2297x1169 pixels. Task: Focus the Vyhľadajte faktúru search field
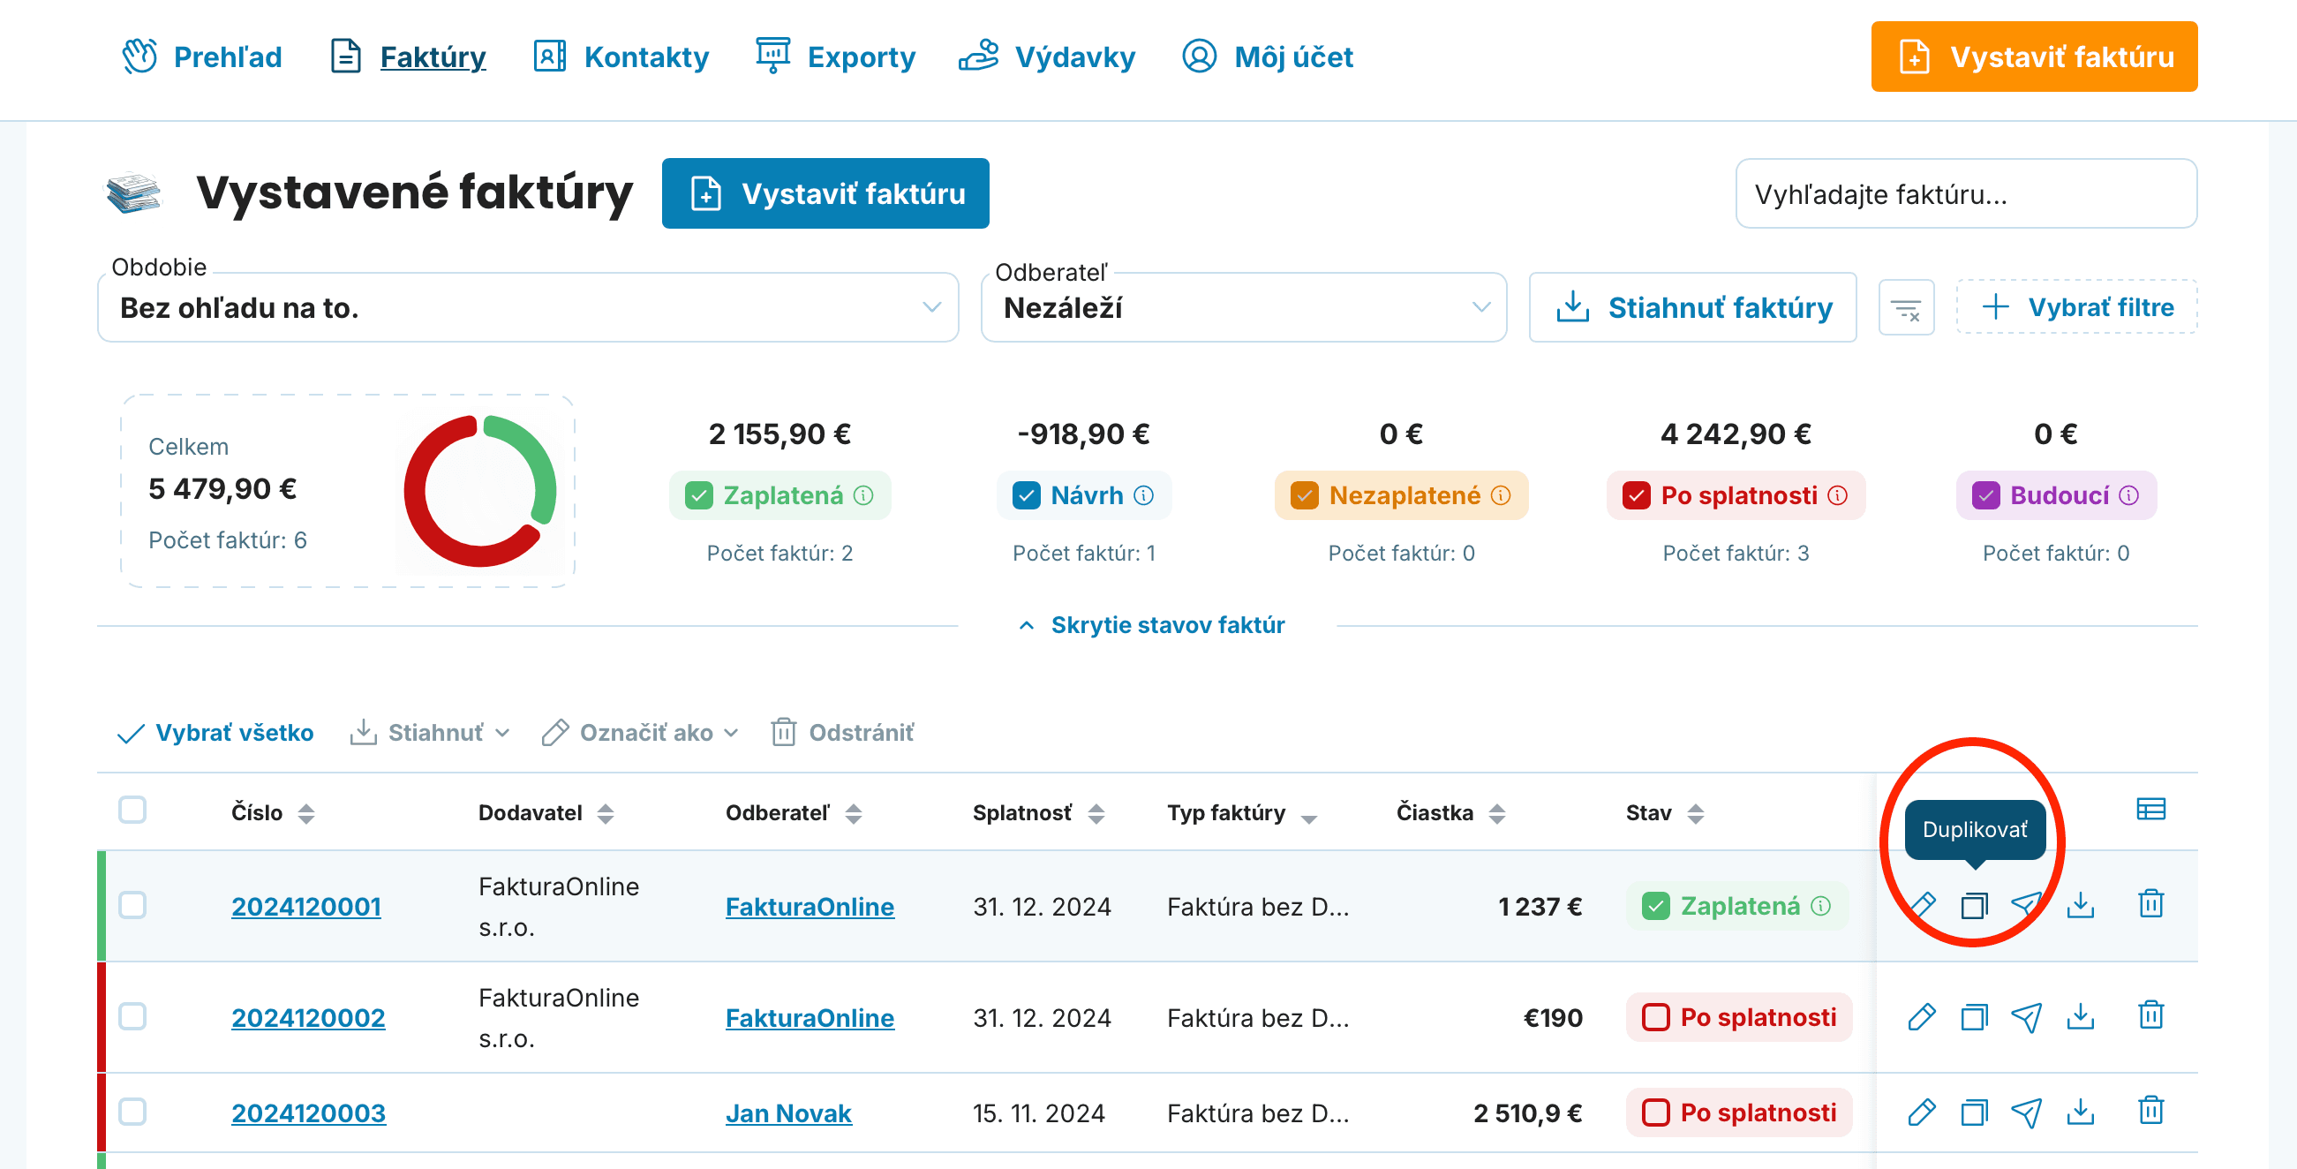[x=1966, y=194]
